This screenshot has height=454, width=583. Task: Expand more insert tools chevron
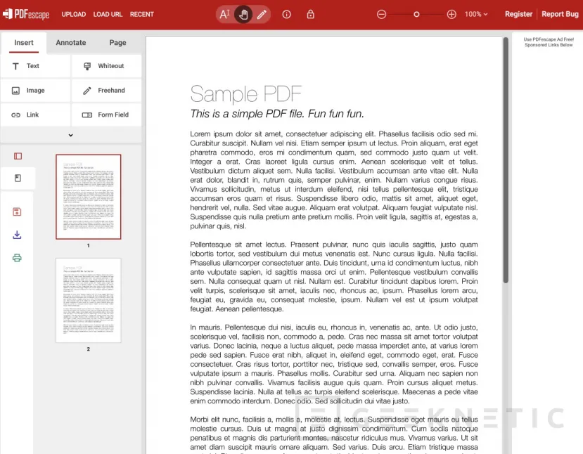tap(70, 135)
